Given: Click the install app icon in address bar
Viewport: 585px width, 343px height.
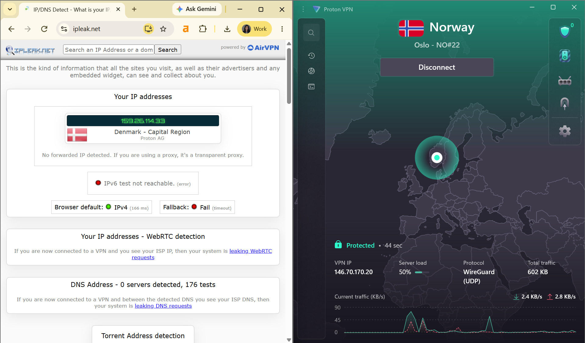Looking at the screenshot, I should [x=149, y=29].
